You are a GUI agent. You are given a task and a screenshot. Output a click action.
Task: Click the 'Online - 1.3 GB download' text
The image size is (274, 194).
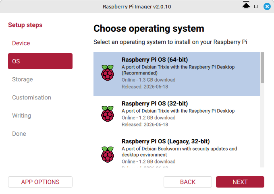click(149, 80)
